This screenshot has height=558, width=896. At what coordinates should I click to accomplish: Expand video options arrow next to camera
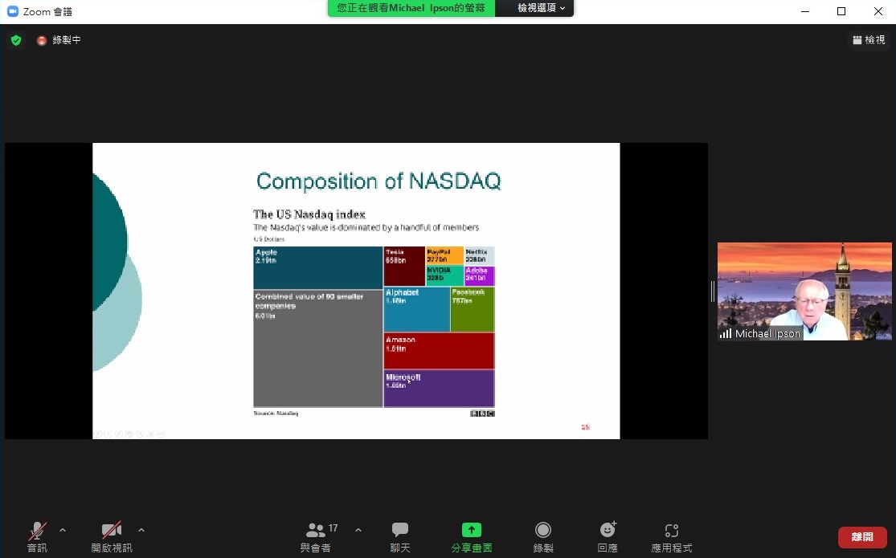coord(141,530)
